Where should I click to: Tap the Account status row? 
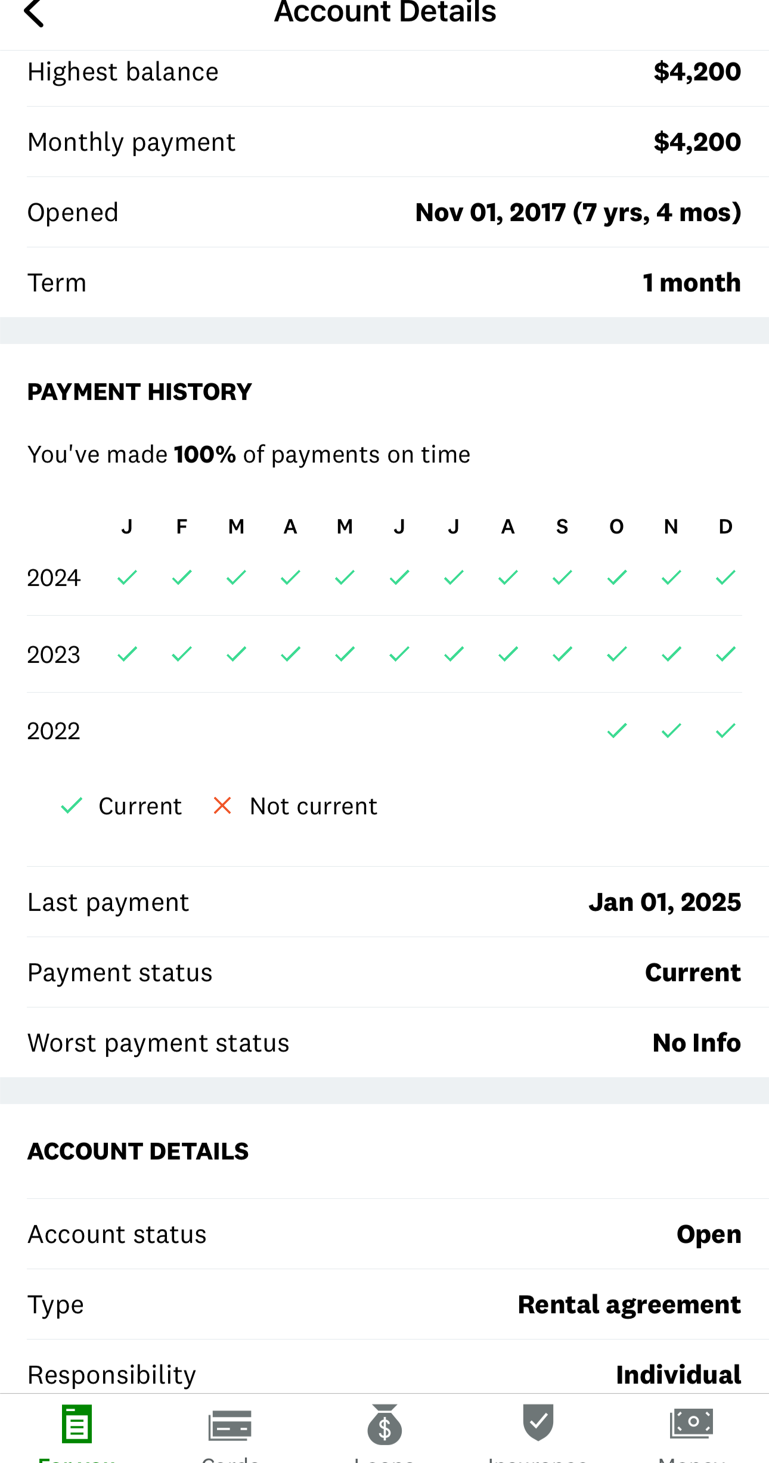384,1234
